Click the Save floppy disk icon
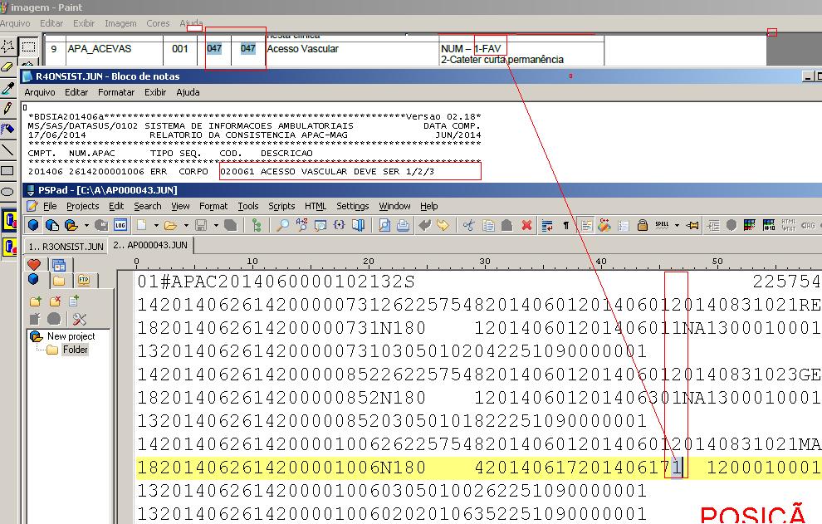 [200, 225]
